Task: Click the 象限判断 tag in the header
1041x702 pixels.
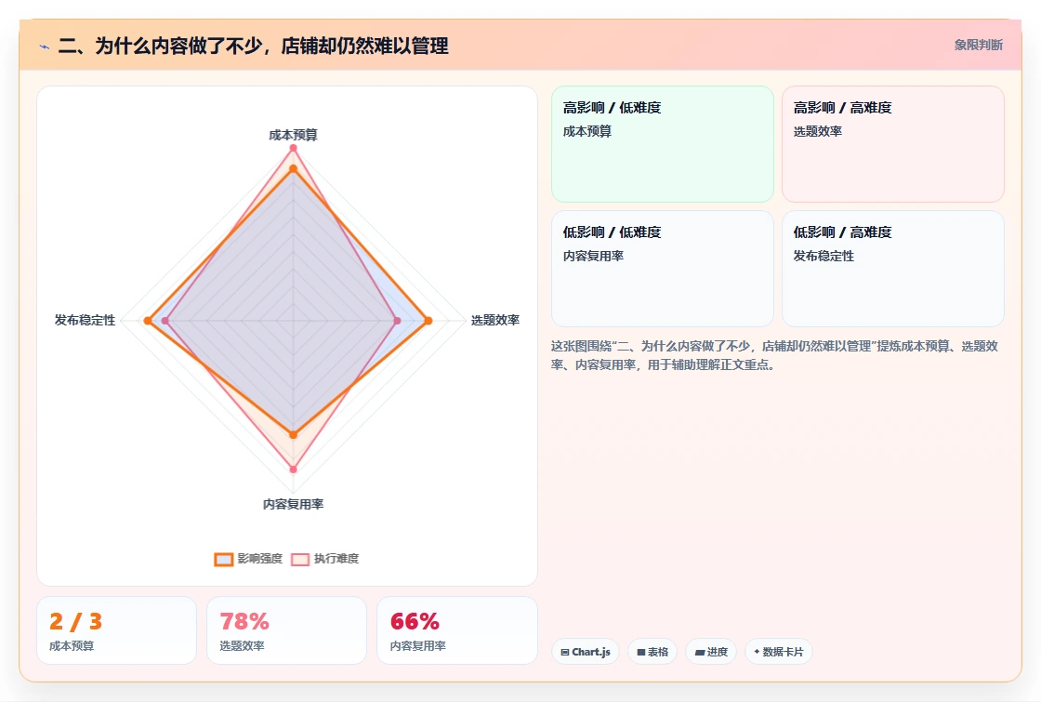Action: (x=978, y=46)
